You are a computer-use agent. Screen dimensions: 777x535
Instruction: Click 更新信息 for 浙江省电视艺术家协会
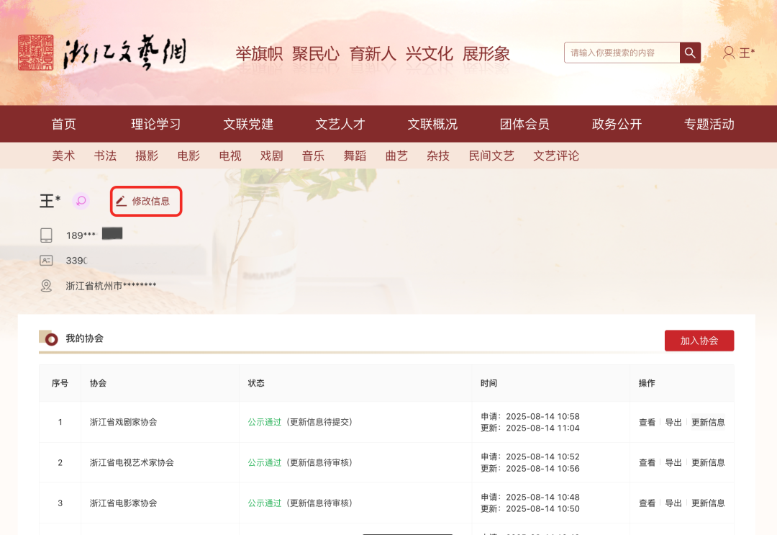point(708,462)
